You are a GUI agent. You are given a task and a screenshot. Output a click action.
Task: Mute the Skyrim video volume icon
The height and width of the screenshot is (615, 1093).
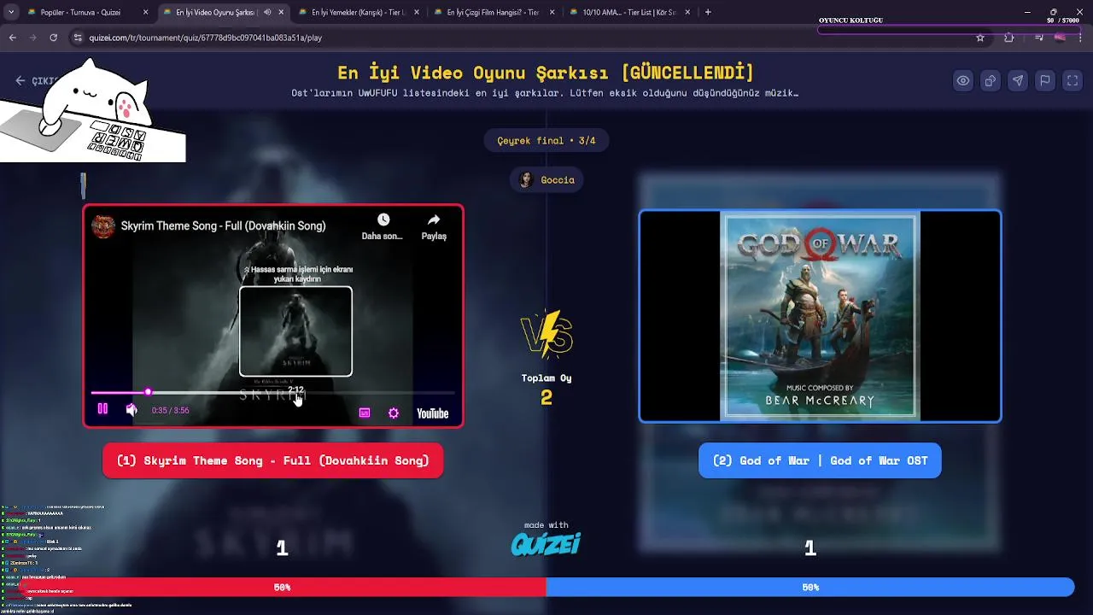[x=132, y=410]
